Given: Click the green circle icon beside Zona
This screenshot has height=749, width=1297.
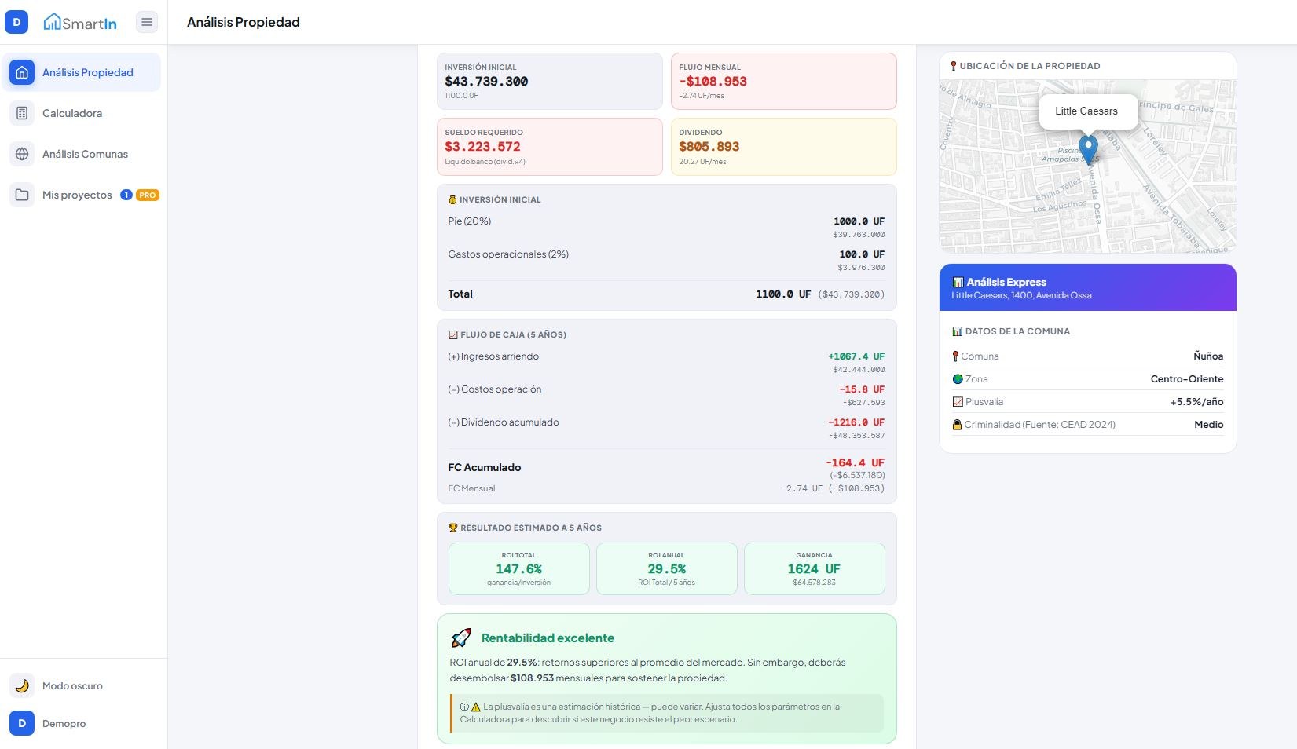Looking at the screenshot, I should tap(958, 379).
